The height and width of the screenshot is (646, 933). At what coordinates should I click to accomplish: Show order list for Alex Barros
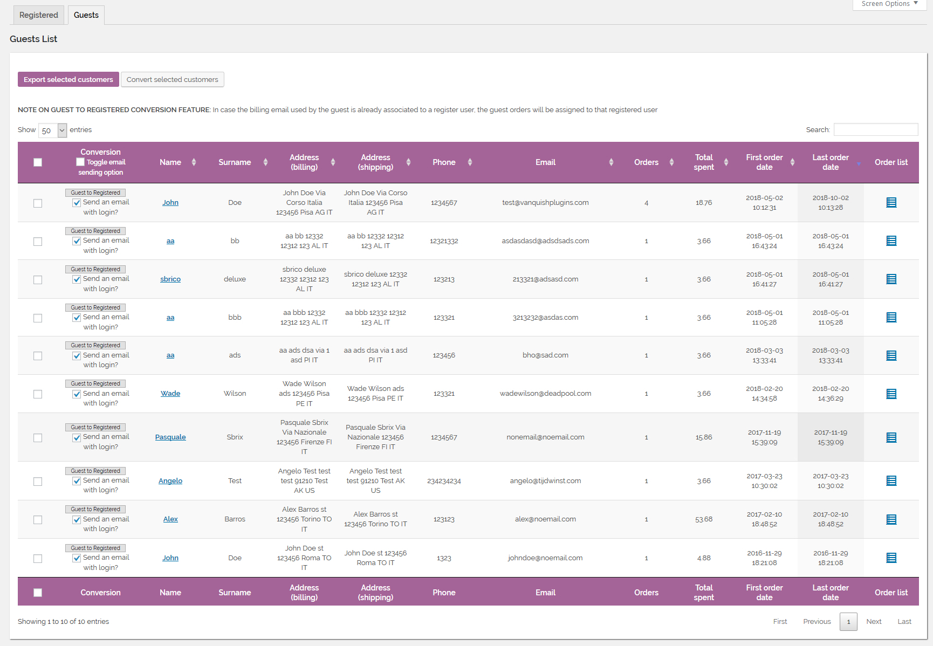pos(891,519)
